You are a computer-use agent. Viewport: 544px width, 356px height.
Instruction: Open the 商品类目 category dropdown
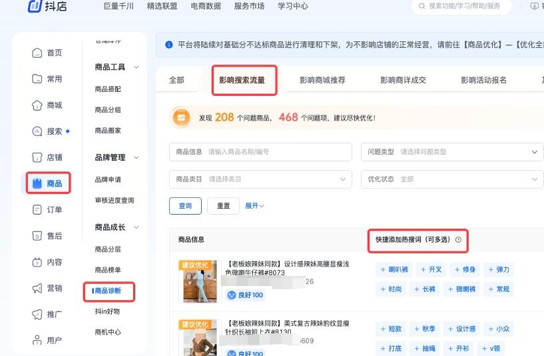[x=260, y=179]
